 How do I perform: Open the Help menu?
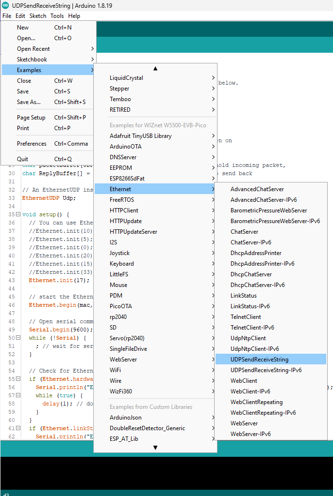[x=74, y=16]
